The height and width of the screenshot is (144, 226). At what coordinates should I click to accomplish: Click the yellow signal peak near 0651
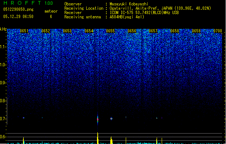[23, 140]
